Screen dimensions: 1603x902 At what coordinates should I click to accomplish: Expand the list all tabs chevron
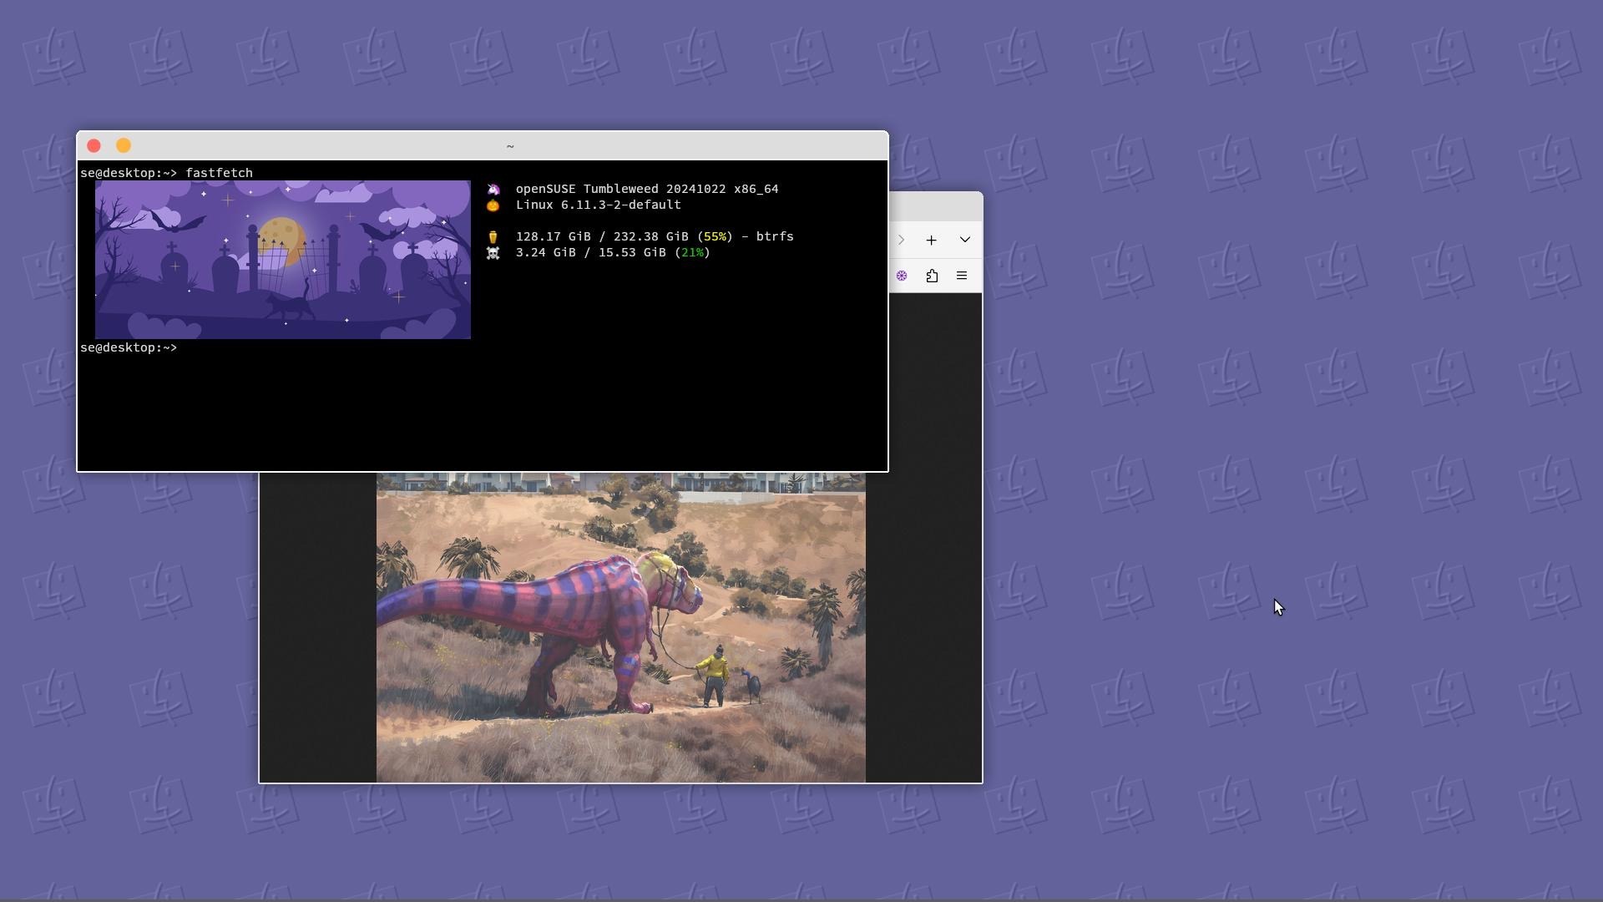964,240
